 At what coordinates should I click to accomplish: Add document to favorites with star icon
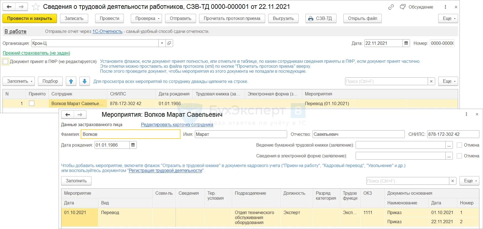click(x=36, y=7)
